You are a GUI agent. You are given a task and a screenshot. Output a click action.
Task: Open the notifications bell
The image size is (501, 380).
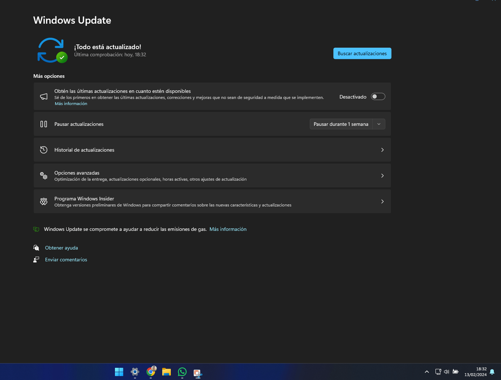(492, 372)
